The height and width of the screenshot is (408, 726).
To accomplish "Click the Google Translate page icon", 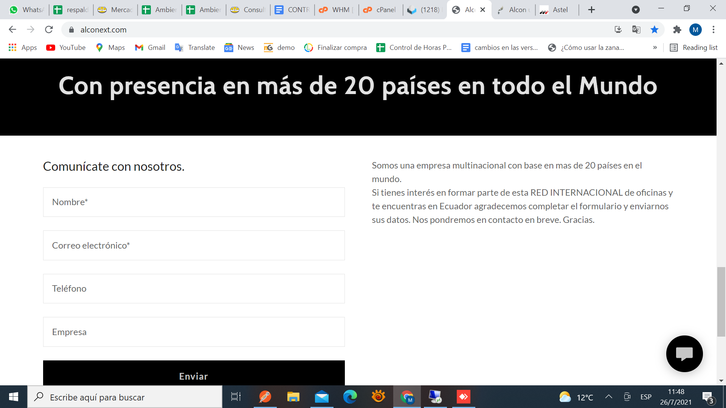I will click(x=636, y=29).
